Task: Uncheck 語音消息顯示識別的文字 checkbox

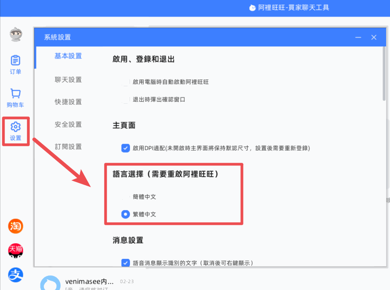Action: (x=126, y=263)
